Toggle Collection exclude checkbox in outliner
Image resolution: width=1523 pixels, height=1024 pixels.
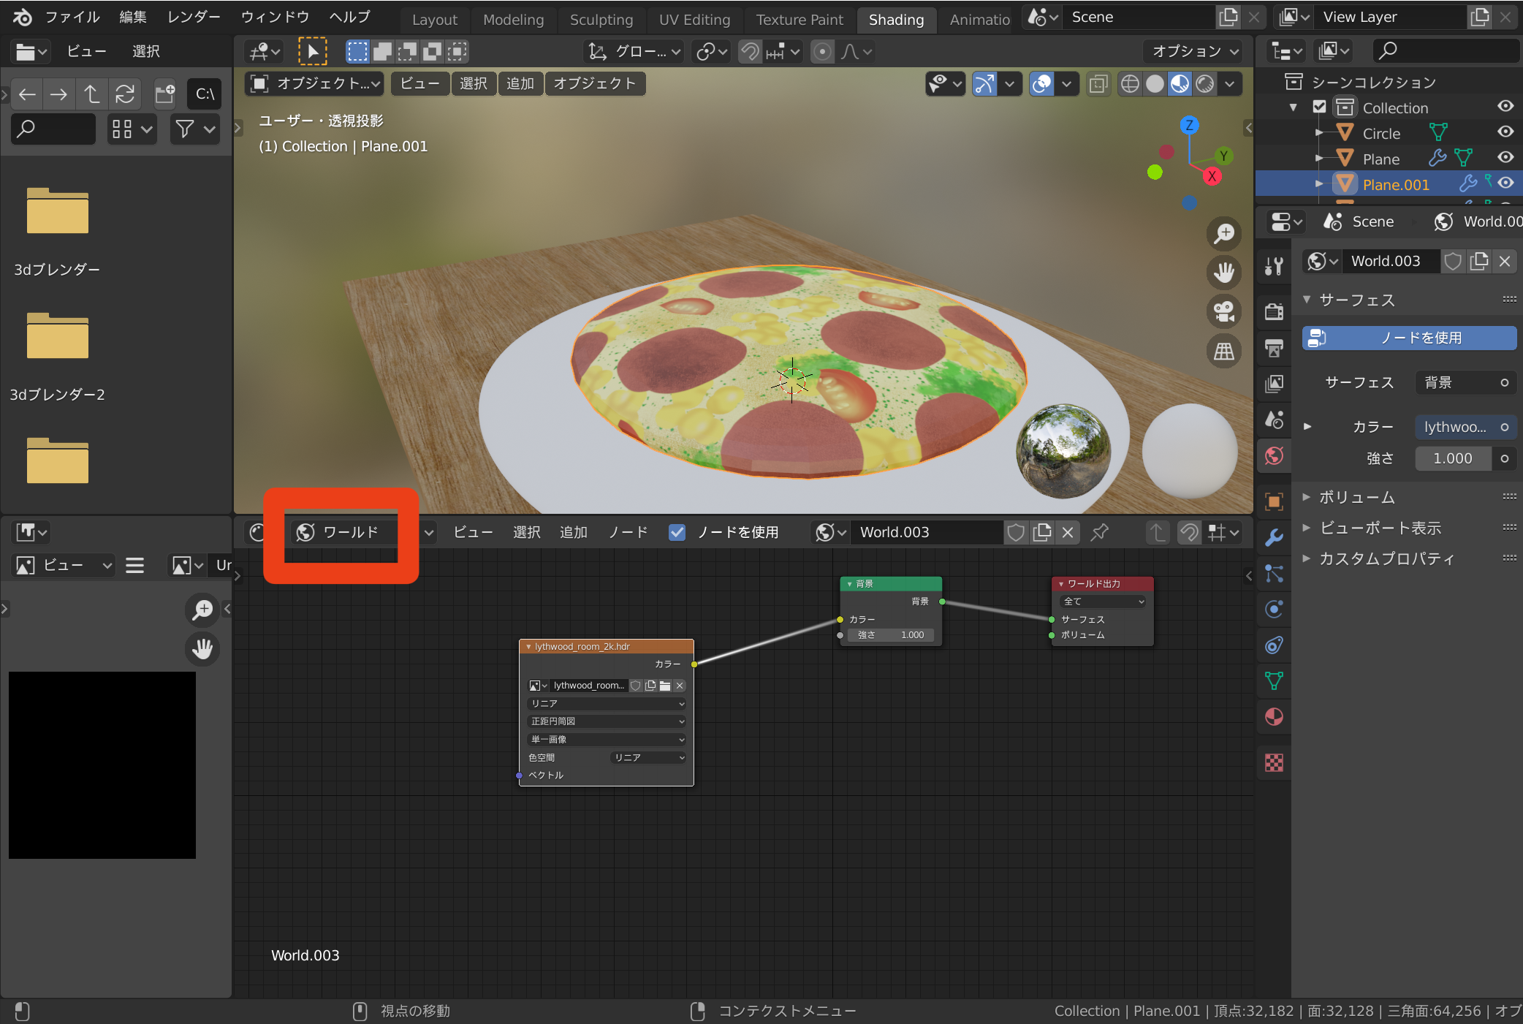click(1319, 107)
